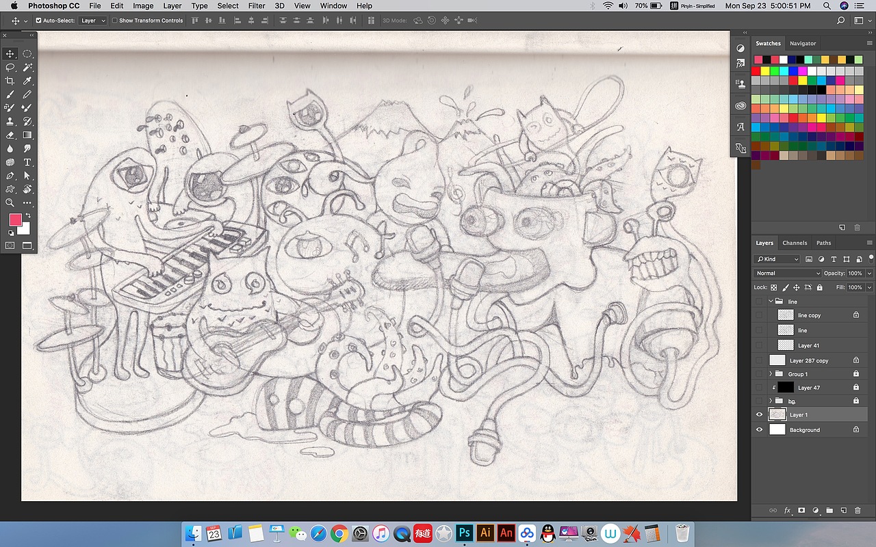Collapse the line layer group
This screenshot has height=547, width=876.
[x=771, y=302]
